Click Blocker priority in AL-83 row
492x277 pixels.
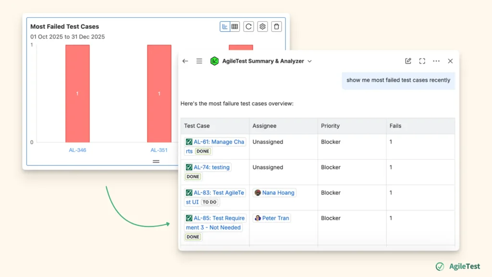(x=331, y=193)
